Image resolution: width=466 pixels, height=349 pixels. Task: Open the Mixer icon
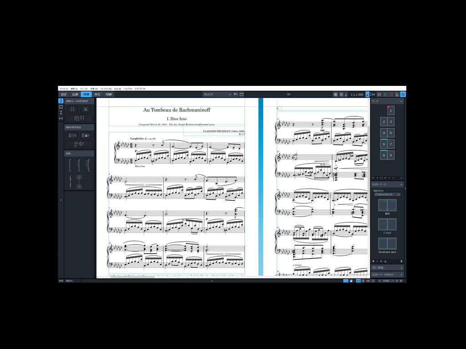(x=341, y=95)
